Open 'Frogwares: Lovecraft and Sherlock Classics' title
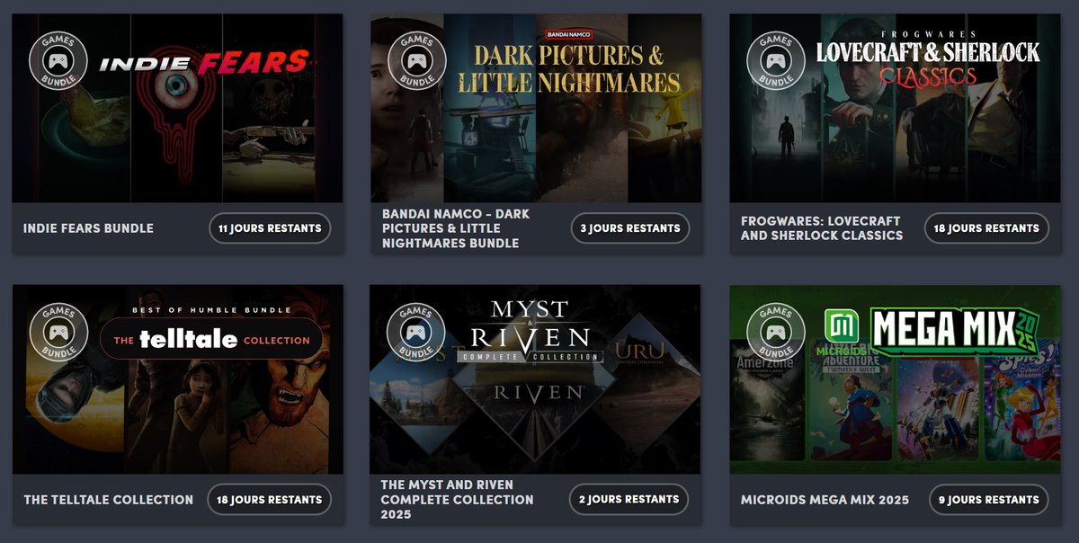 coord(822,228)
